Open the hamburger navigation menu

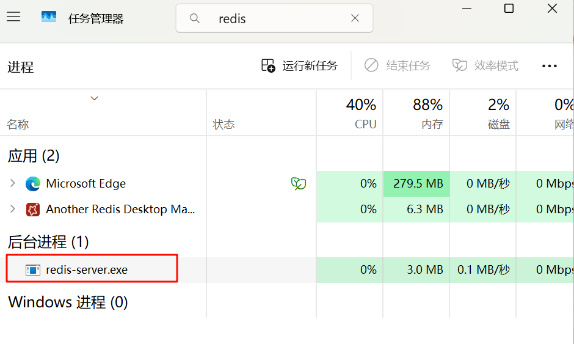(x=13, y=16)
